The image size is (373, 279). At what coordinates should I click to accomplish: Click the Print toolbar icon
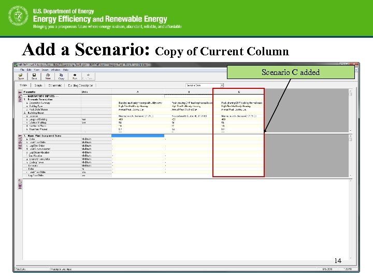click(x=48, y=76)
